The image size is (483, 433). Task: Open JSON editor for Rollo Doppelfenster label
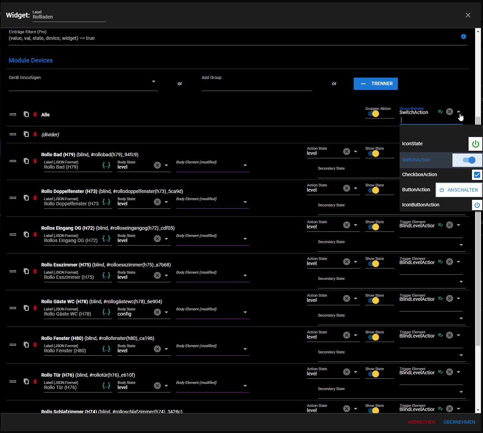tap(106, 202)
